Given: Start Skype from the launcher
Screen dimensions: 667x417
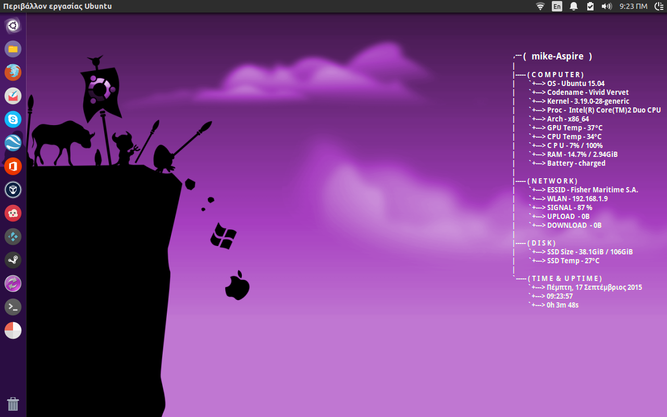Looking at the screenshot, I should (x=13, y=119).
